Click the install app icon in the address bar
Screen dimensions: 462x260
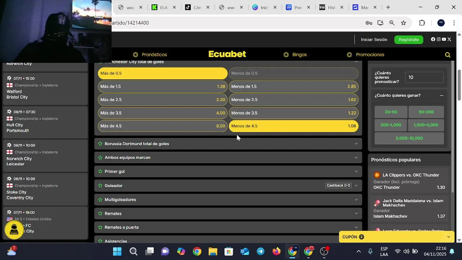click(x=380, y=23)
